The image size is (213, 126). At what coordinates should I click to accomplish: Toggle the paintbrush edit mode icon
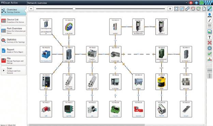(x=210, y=9)
